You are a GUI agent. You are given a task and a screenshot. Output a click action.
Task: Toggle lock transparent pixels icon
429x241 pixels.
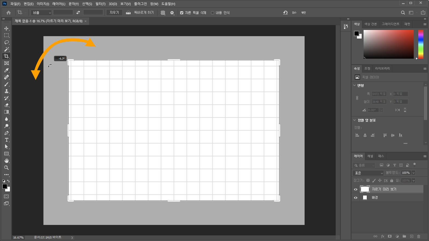click(x=368, y=180)
